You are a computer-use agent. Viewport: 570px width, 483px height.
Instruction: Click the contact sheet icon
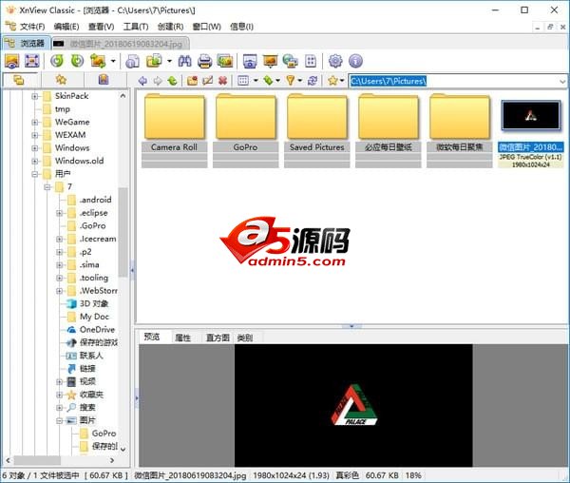tap(311, 61)
